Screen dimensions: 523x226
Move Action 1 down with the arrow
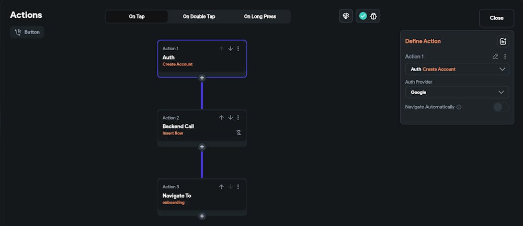pos(230,49)
